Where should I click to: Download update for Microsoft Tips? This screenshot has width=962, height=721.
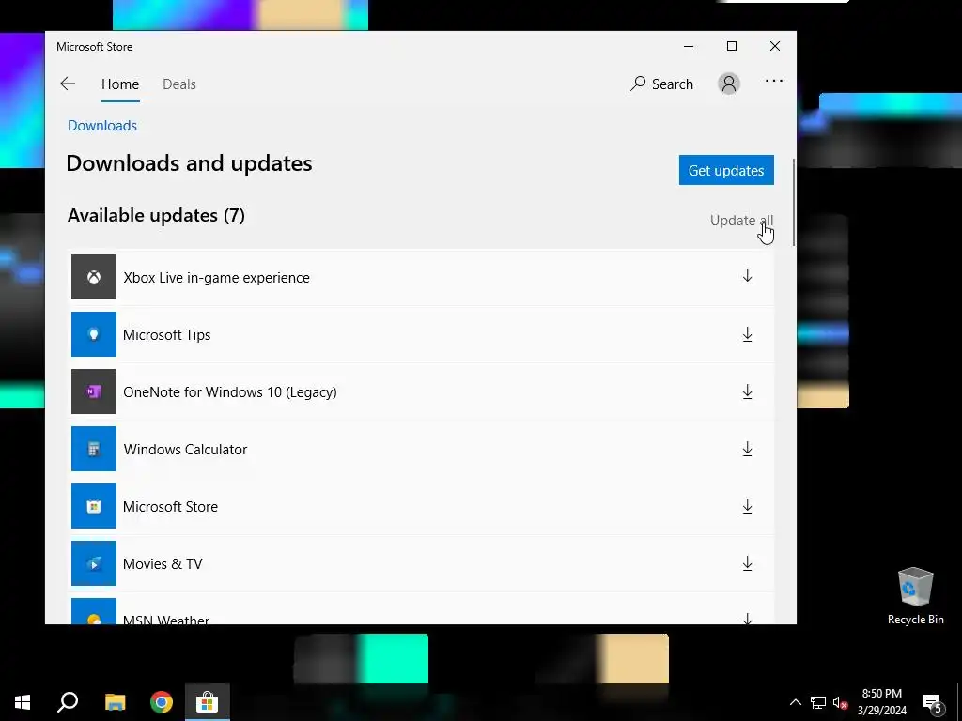[747, 334]
